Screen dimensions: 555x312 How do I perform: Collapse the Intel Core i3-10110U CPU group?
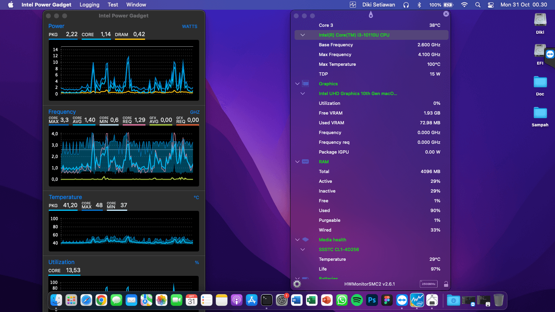click(303, 35)
